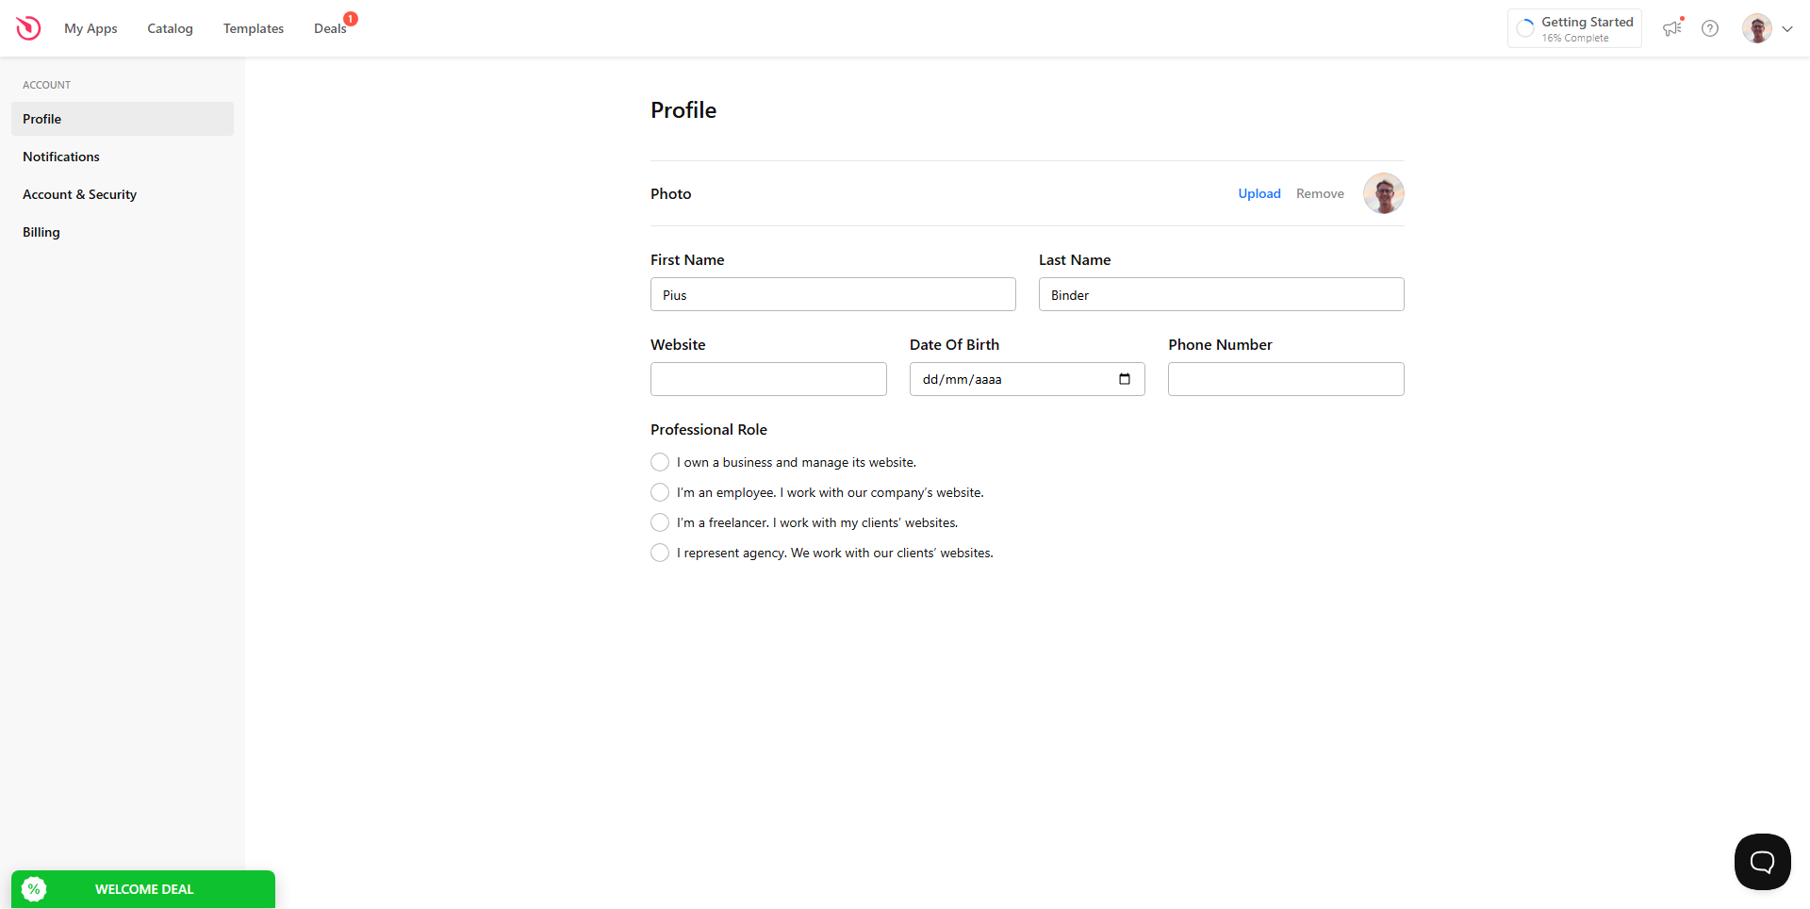This screenshot has width=1810, height=909.
Task: Pick the 'I represent agency' radio button
Action: (660, 553)
